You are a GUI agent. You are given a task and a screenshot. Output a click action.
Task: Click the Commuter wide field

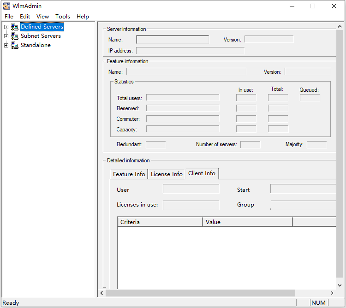click(x=183, y=118)
